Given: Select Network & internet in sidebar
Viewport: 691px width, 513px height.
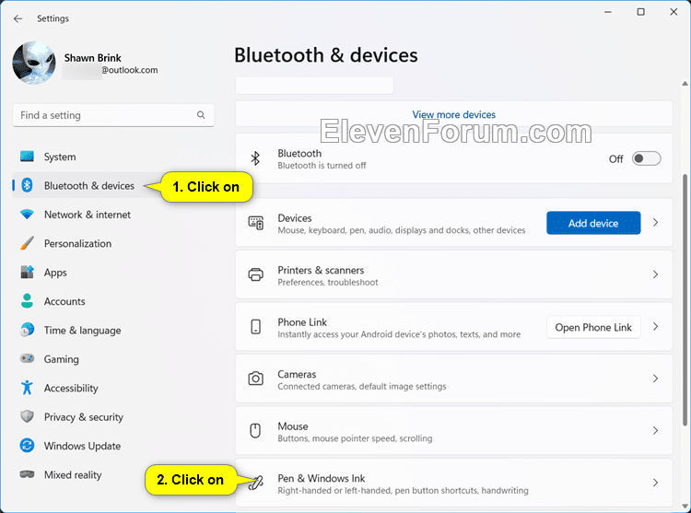Looking at the screenshot, I should 88,215.
